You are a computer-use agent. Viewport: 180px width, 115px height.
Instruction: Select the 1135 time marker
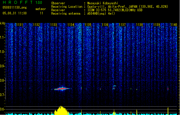pos(88,25)
